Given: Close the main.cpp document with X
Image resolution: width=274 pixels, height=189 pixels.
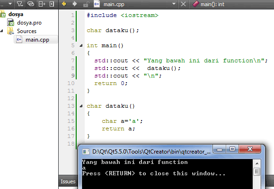Looking at the screenshot, I should (x=183, y=4).
